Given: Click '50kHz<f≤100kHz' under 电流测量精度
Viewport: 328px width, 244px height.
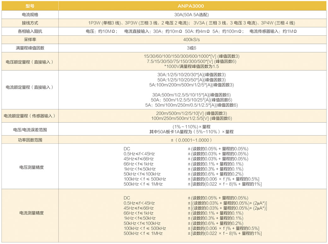Looking at the screenshot, I should click(x=142, y=223).
